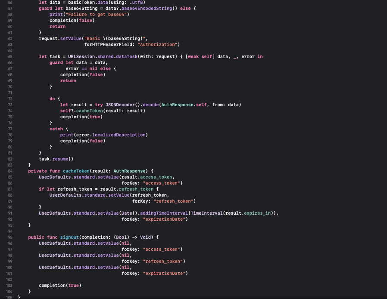The image size is (387, 299).
Task: Click error.localizedDescription in print
Action: [111, 135]
